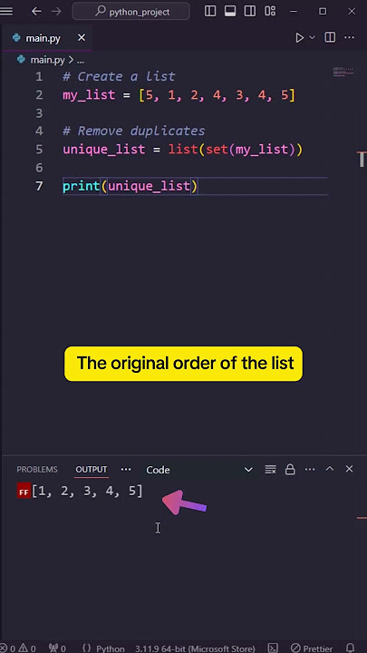Switch to the PROBLEMS panel tab
The image size is (367, 653).
click(37, 470)
